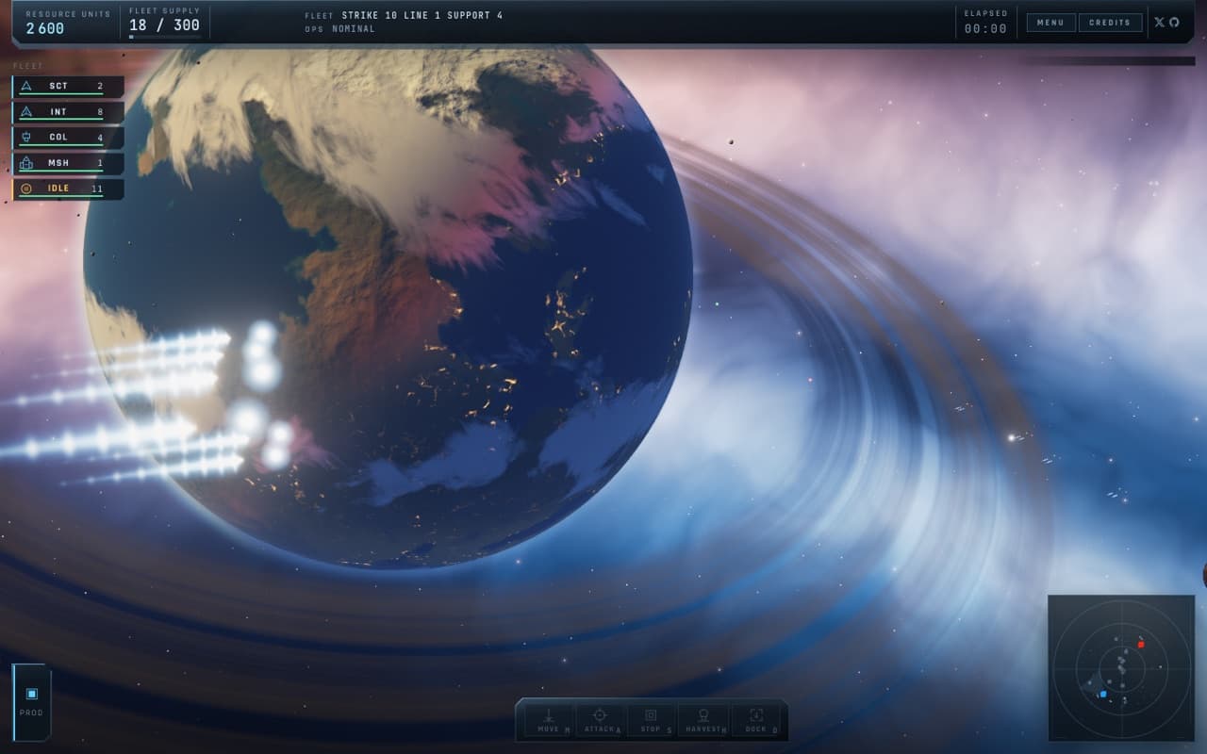Issue the Move command
The height and width of the screenshot is (754, 1207).
point(549,720)
